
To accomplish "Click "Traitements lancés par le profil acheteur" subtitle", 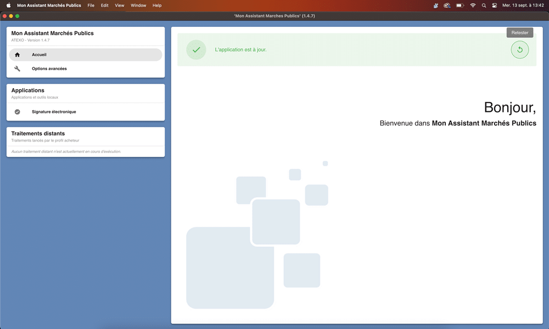I will click(45, 140).
